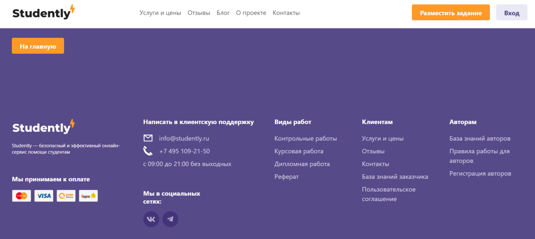Open База знаний заказчика link

tap(395, 177)
